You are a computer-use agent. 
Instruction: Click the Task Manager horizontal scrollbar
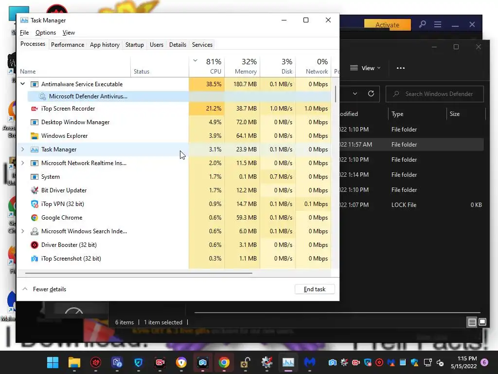[139, 273]
